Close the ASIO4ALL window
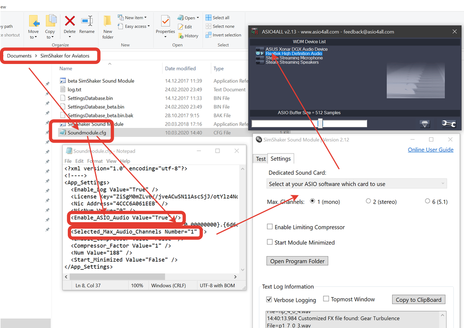 (x=455, y=32)
